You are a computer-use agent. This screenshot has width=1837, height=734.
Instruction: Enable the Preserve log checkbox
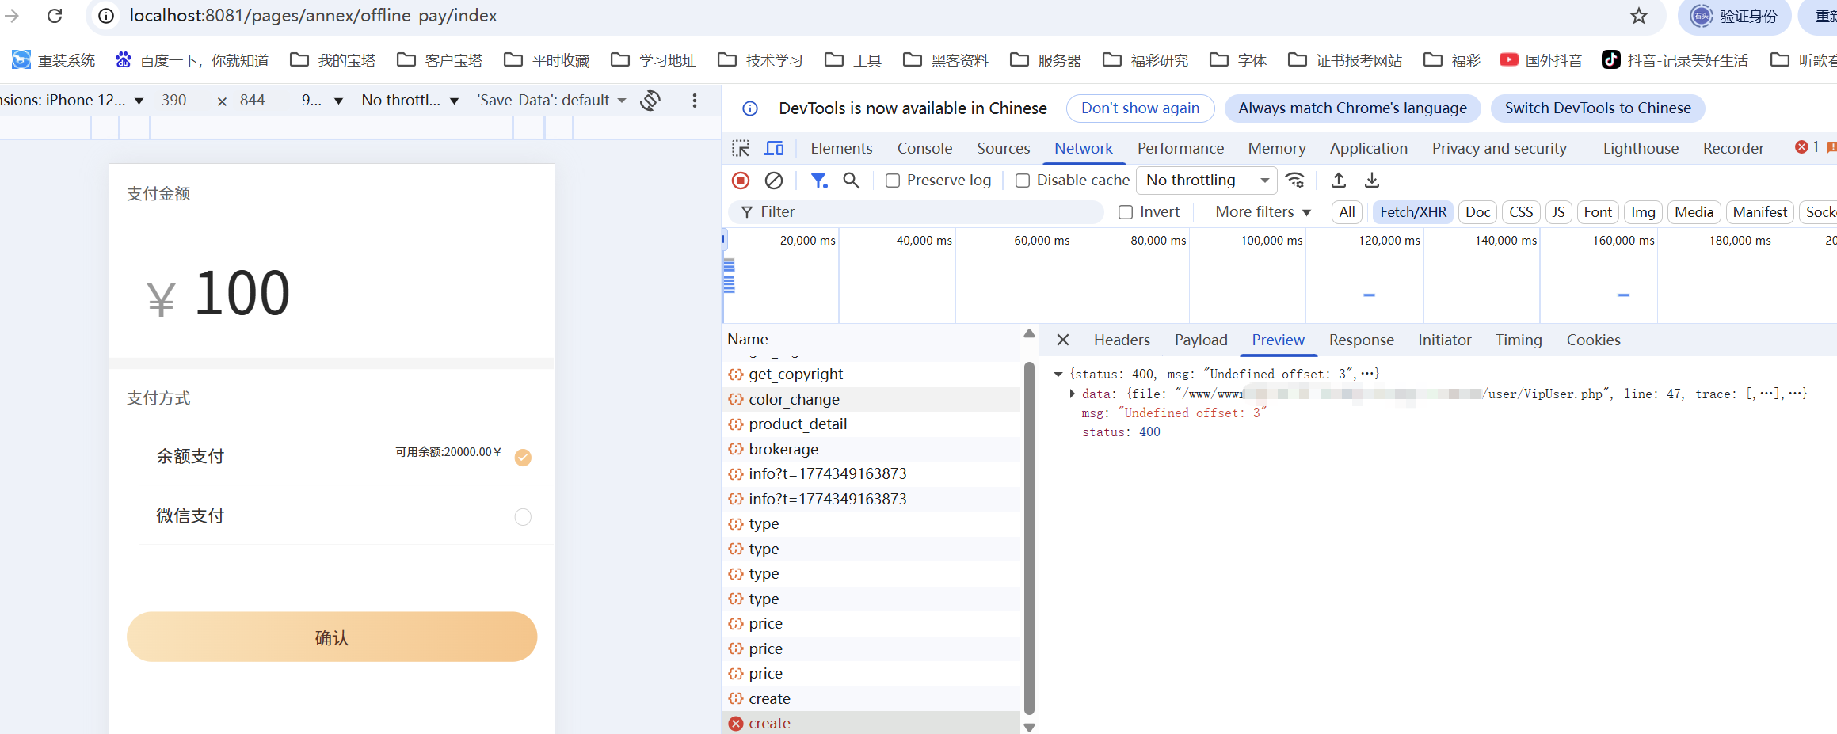[893, 181]
